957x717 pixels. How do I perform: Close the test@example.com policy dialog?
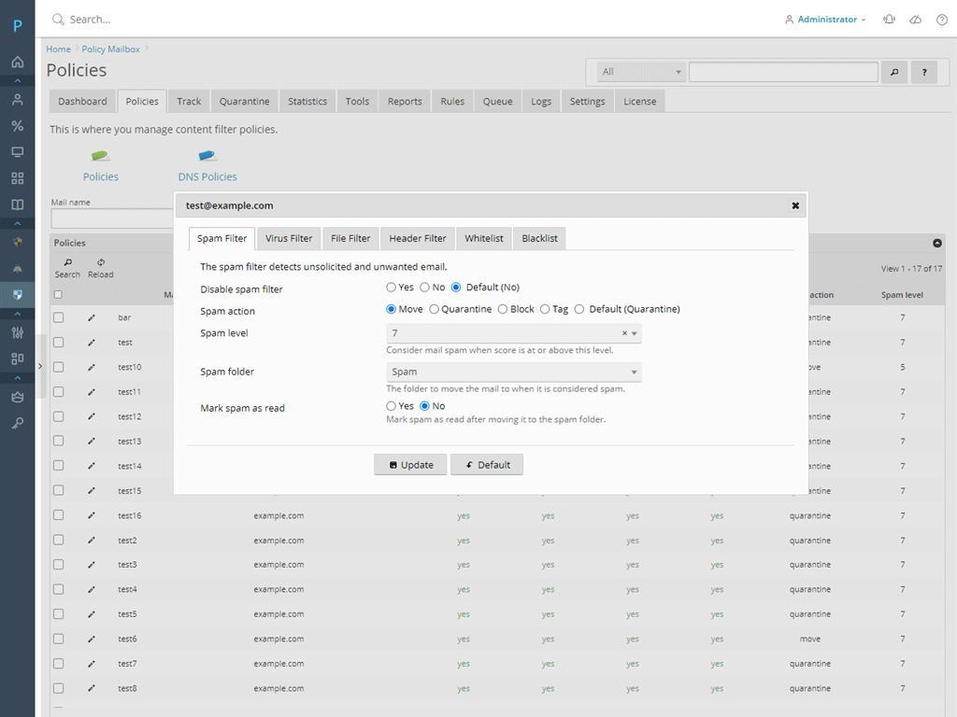795,205
